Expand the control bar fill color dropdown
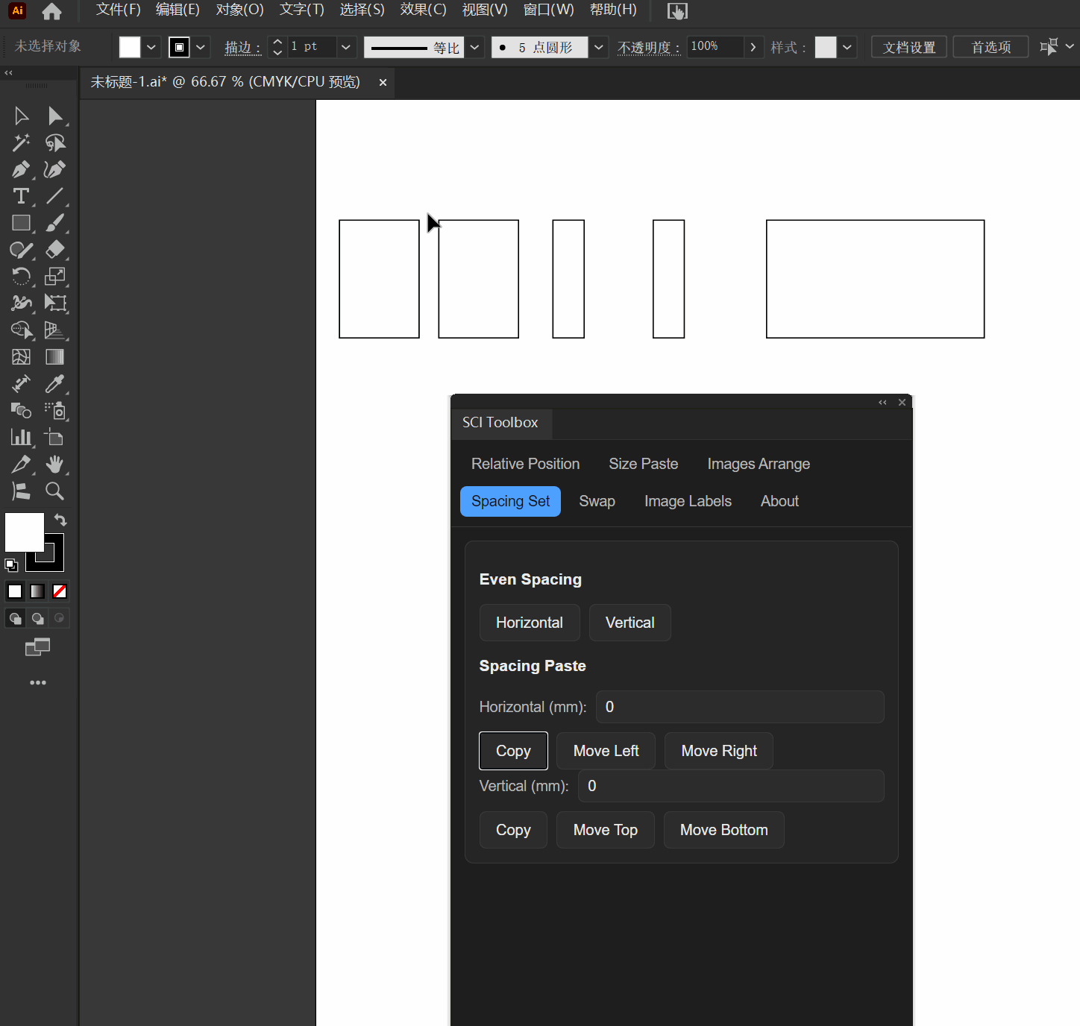This screenshot has height=1026, width=1080. 151,47
